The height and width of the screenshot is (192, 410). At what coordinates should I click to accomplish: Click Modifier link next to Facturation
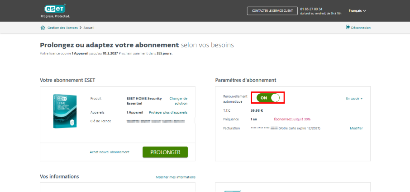pyautogui.click(x=357, y=128)
